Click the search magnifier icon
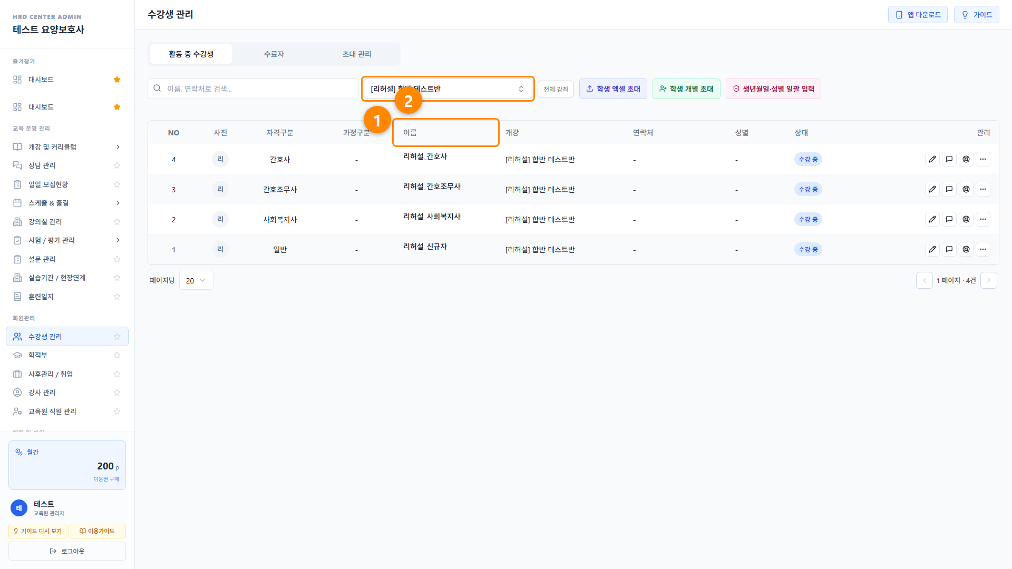The image size is (1012, 569). [x=157, y=89]
